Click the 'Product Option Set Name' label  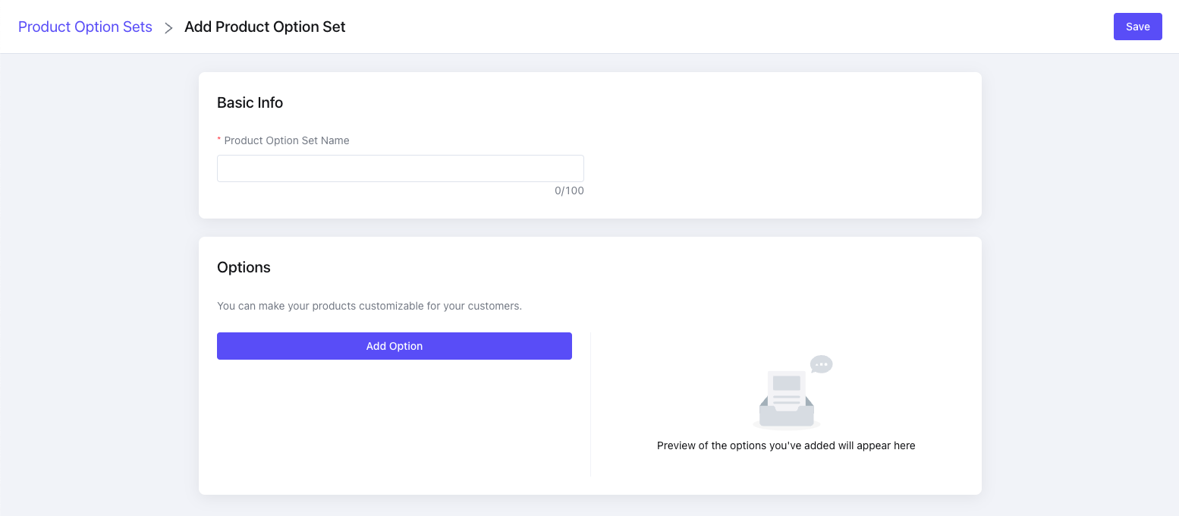click(x=287, y=140)
